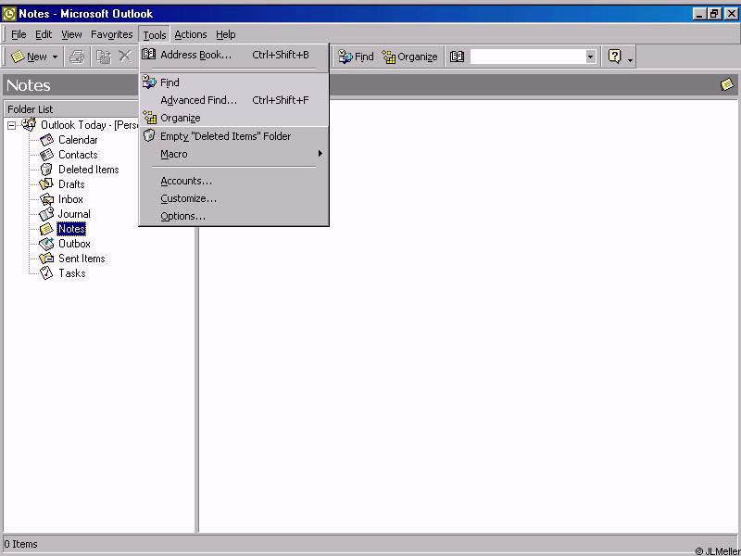Screen dimensions: 741x556
Task: Open the Find a Contact dropdown arrow
Action: (x=590, y=57)
